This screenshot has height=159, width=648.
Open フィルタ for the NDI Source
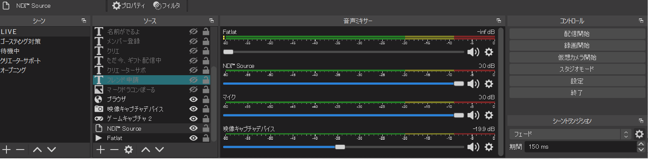[166, 6]
